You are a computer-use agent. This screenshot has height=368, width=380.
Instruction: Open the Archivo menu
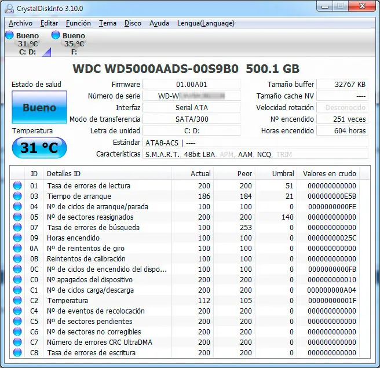click(21, 23)
